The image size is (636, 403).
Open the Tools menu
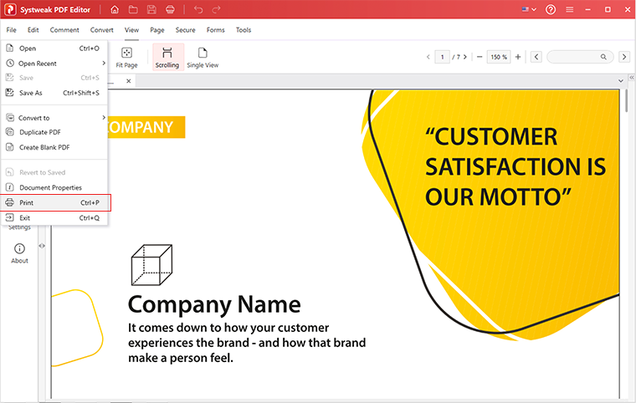click(244, 30)
